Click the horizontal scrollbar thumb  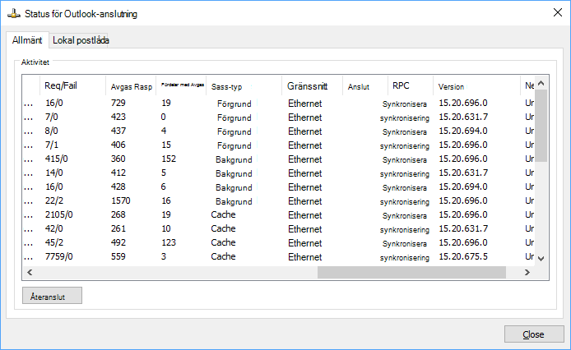(411, 272)
